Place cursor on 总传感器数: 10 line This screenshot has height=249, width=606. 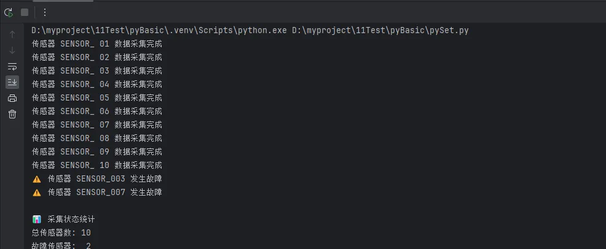pos(61,233)
